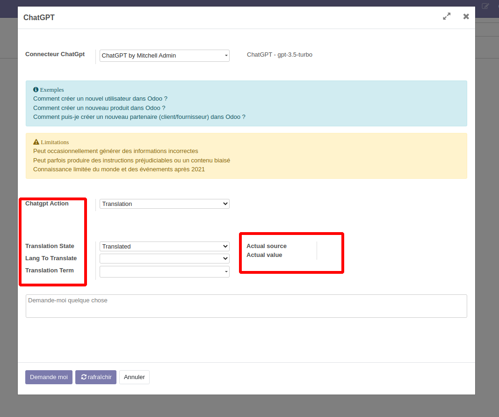
Task: Click the Demande moi button
Action: 49,377
